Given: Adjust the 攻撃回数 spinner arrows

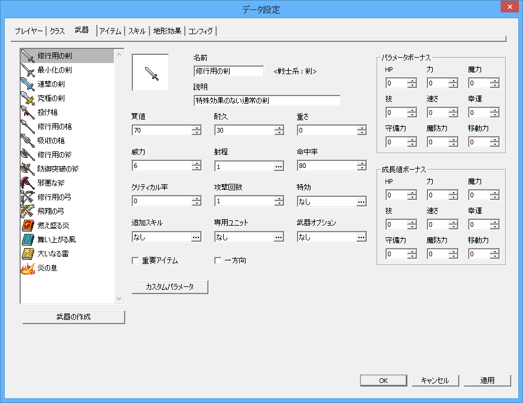Looking at the screenshot, I should coord(279,201).
